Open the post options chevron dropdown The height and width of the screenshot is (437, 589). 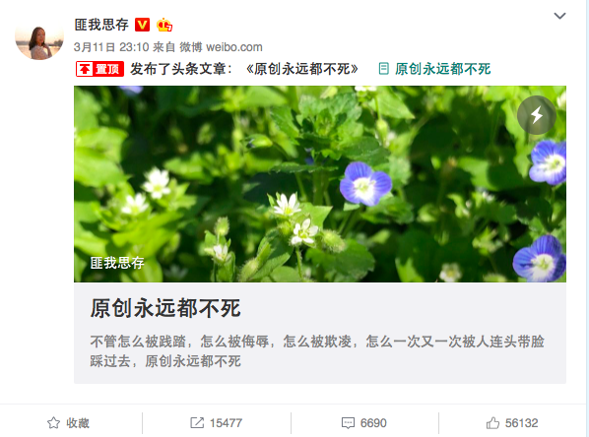pyautogui.click(x=559, y=16)
